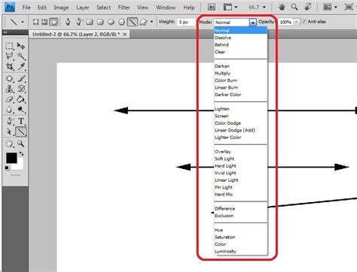Open the Image menu
This screenshot has height=272, width=357.
(61, 8)
